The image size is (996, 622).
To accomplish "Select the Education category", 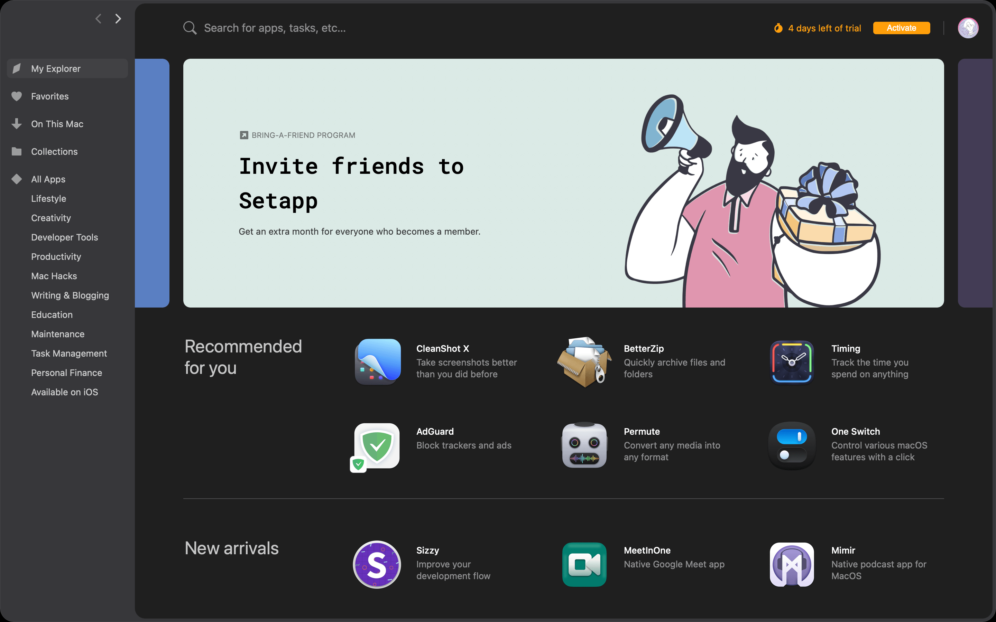I will coord(52,314).
